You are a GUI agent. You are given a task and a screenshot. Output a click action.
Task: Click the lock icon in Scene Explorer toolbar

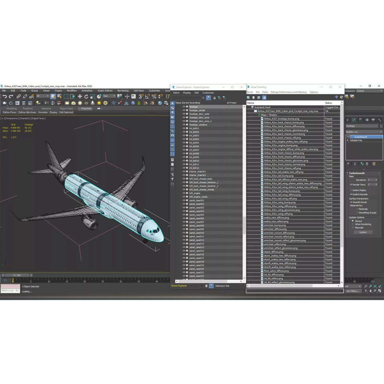(x=214, y=98)
